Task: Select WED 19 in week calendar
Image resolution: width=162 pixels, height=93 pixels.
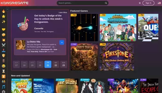Action: tap(32, 64)
